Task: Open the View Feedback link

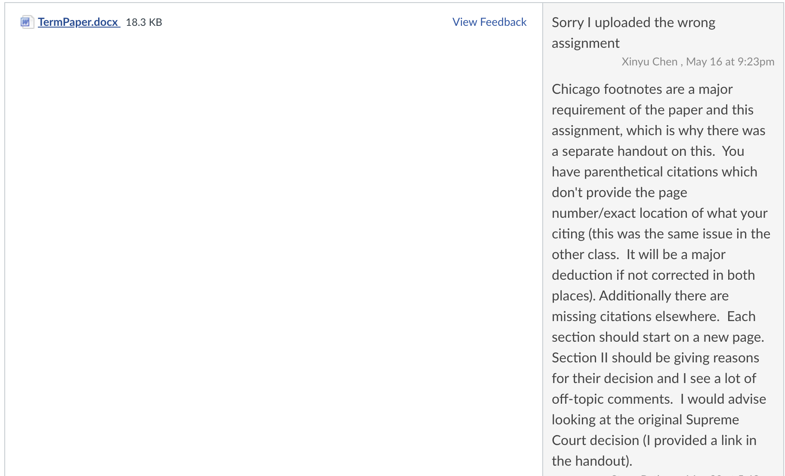Action: point(489,22)
